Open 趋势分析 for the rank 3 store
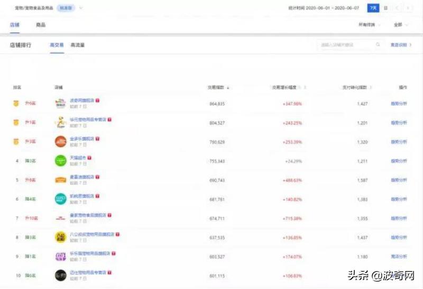The height and width of the screenshot is (289, 423). point(399,142)
